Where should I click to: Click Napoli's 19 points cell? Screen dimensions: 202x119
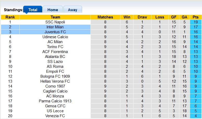pyautogui.click(x=195, y=22)
